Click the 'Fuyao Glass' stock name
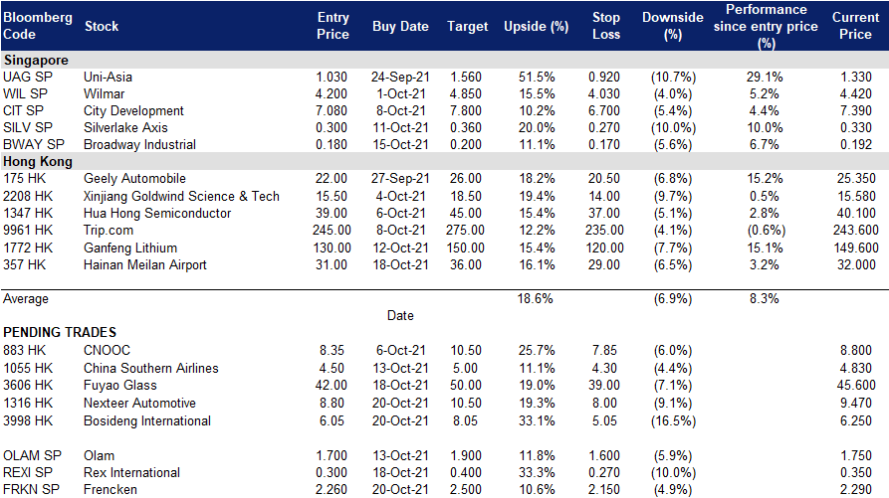The height and width of the screenshot is (498, 889). click(119, 386)
